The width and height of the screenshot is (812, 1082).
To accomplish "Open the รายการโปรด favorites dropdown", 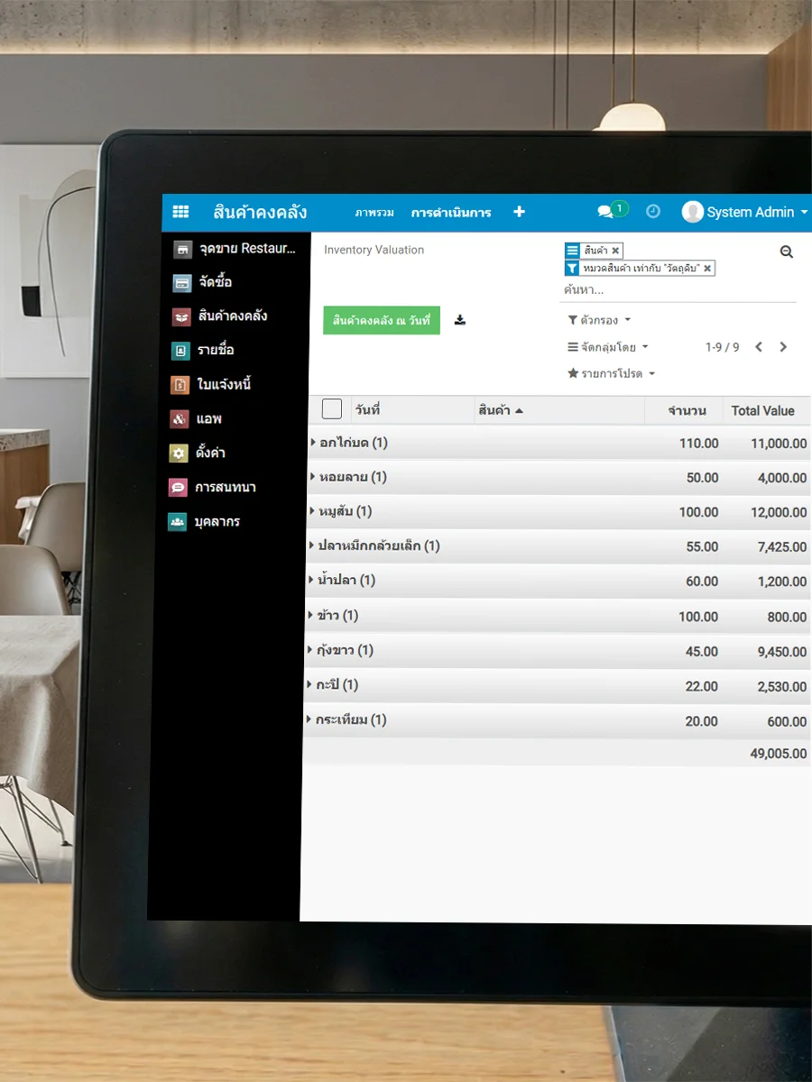I will 611,373.
